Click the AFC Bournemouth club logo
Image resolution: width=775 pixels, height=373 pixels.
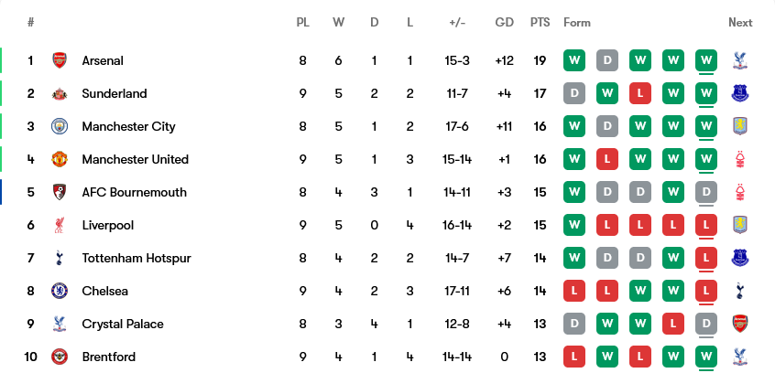(x=60, y=192)
